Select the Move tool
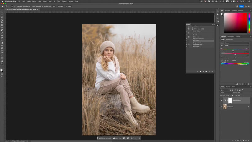The image size is (252, 142). (2, 12)
